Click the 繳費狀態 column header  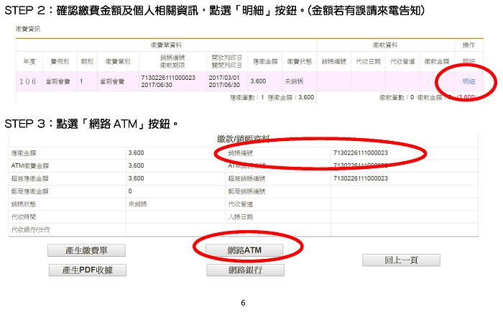[297, 61]
